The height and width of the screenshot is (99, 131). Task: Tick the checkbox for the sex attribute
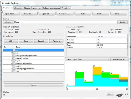14,53
